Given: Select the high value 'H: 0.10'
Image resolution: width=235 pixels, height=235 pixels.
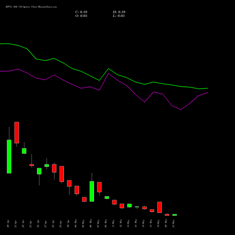Looking at the screenshot, I should tap(119, 12).
